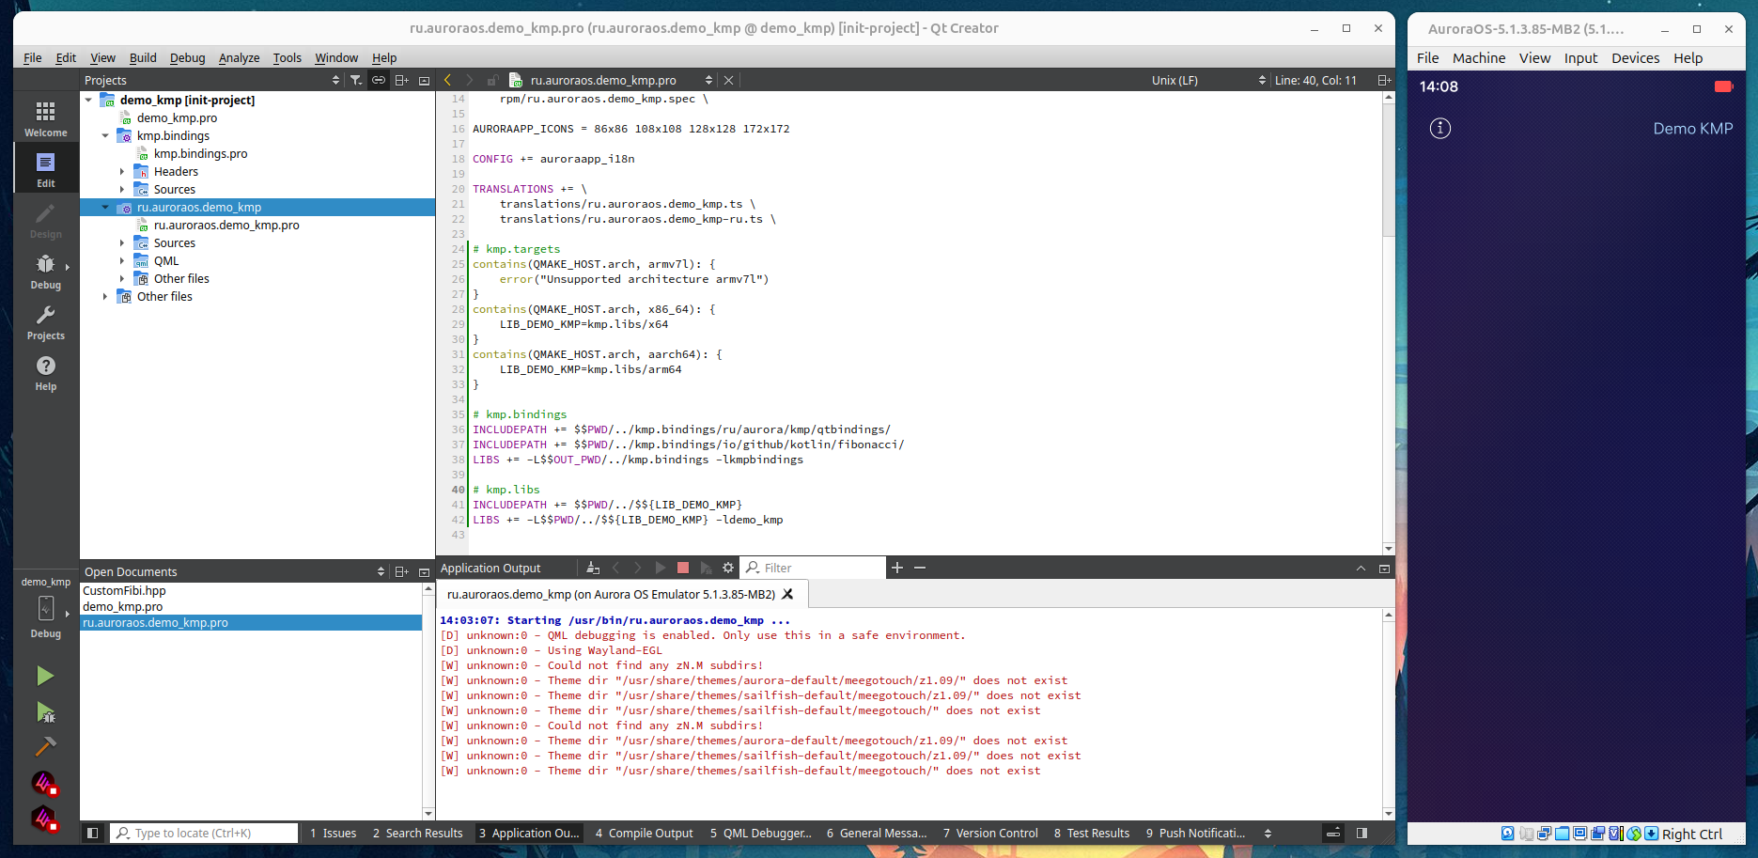Open Projects mode with the wrench icon

tap(45, 321)
